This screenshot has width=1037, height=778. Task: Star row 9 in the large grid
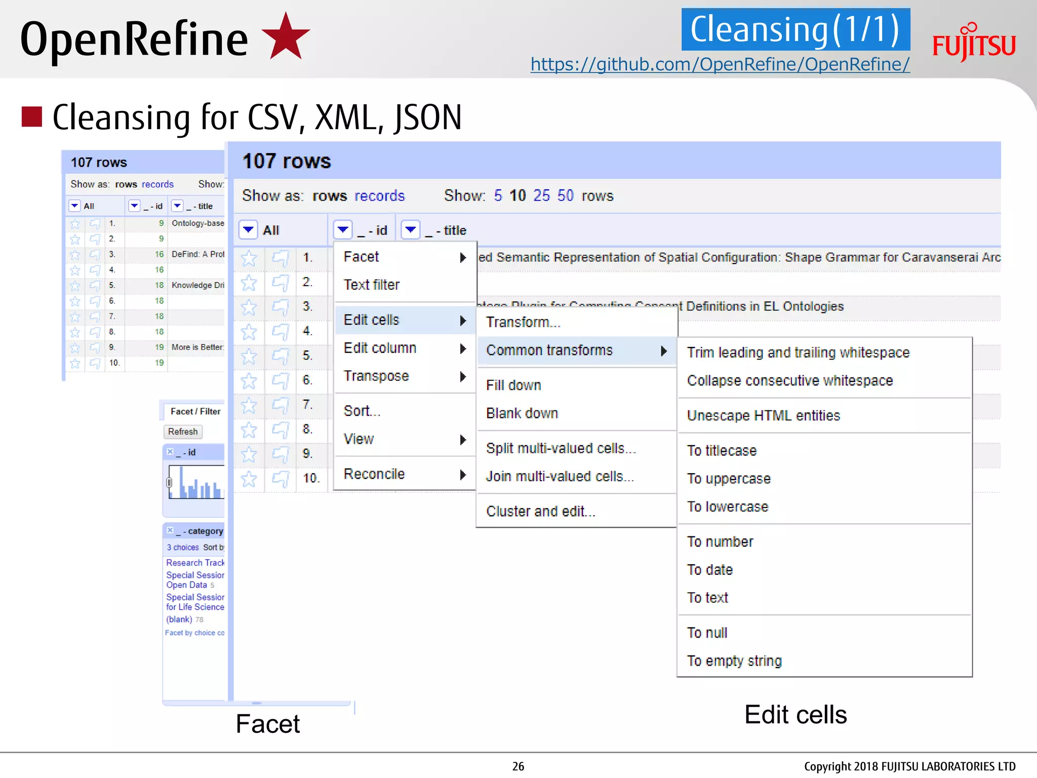tap(249, 454)
